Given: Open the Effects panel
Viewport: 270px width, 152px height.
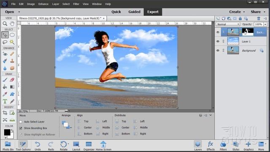Looking at the screenshot, I should point(211,146).
